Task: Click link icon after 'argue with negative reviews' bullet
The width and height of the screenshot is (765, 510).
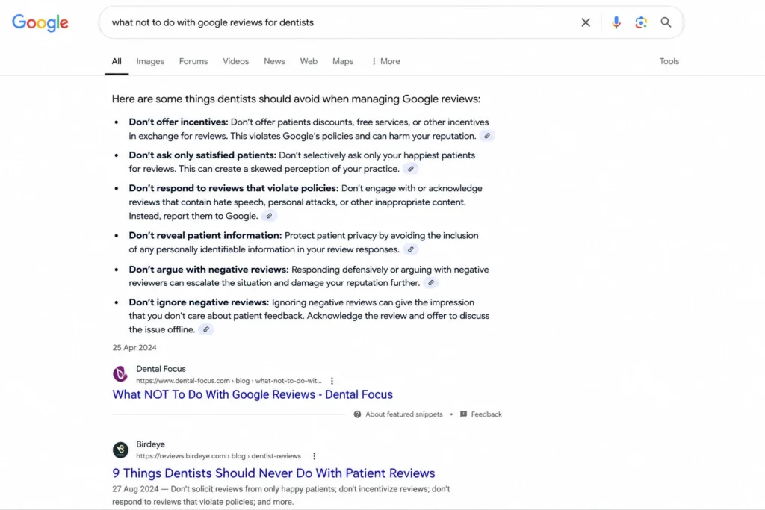Action: 431,283
